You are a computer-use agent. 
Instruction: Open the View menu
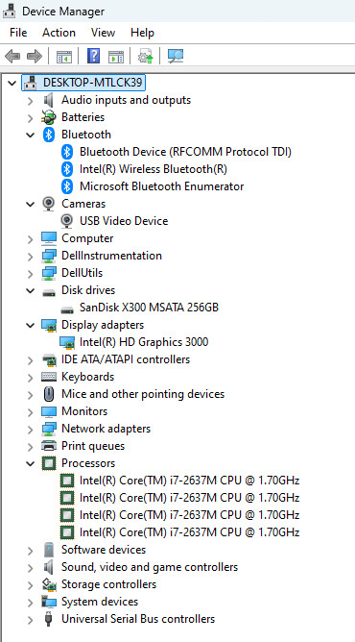click(103, 33)
